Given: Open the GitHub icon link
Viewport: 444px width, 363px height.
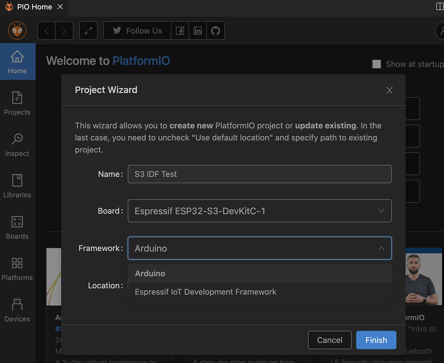Looking at the screenshot, I should (x=215, y=31).
